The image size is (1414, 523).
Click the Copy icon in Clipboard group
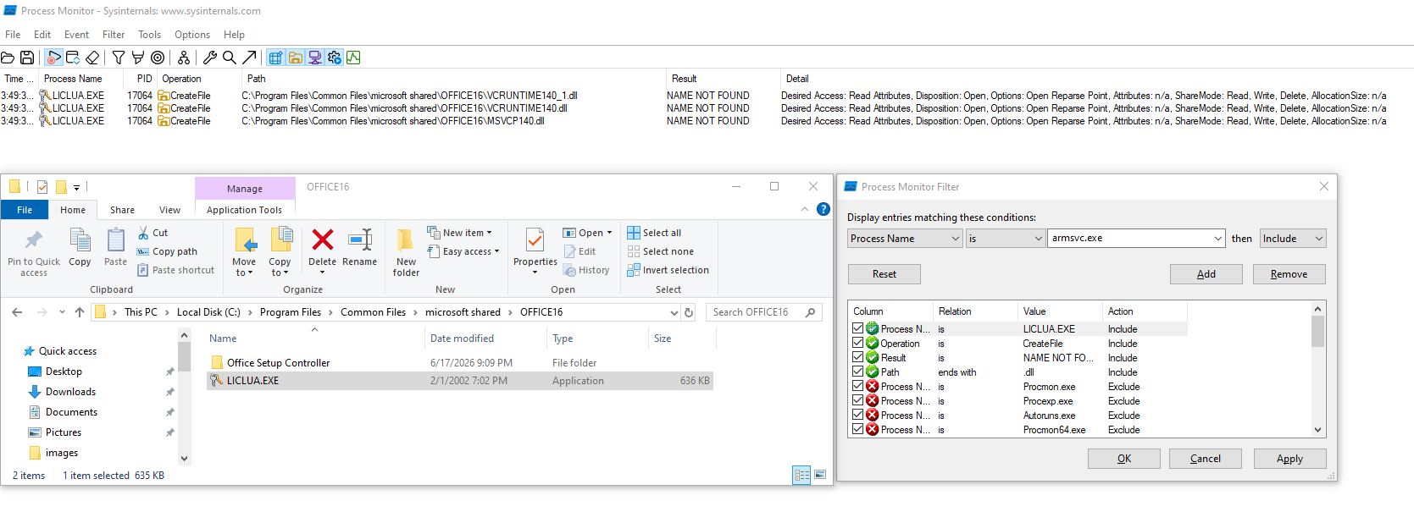(x=80, y=240)
